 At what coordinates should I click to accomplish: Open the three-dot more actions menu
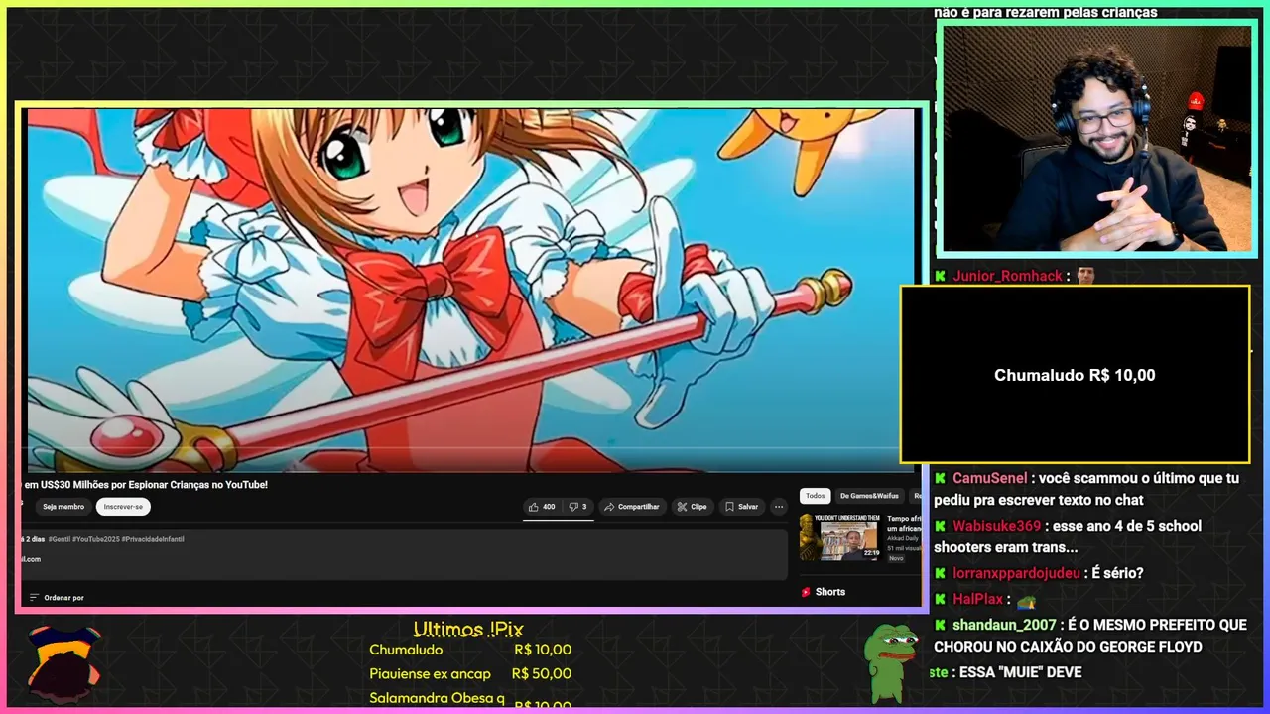tap(779, 507)
